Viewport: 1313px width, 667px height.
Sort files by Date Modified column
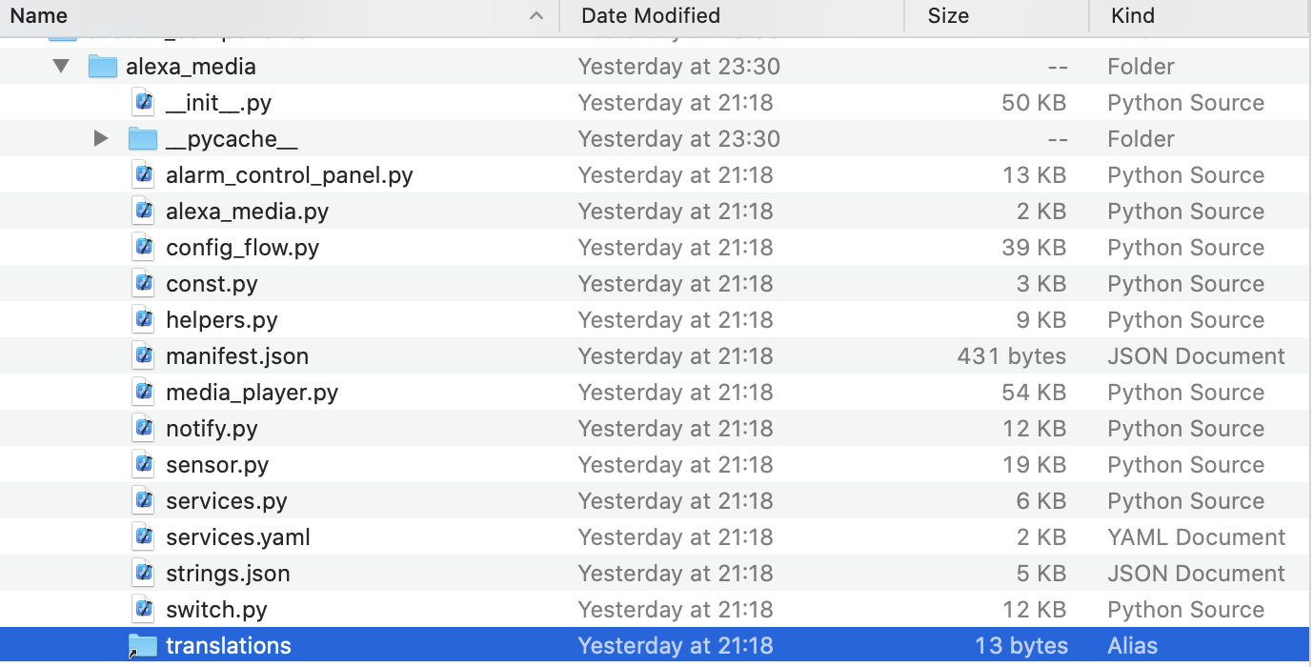pos(651,16)
